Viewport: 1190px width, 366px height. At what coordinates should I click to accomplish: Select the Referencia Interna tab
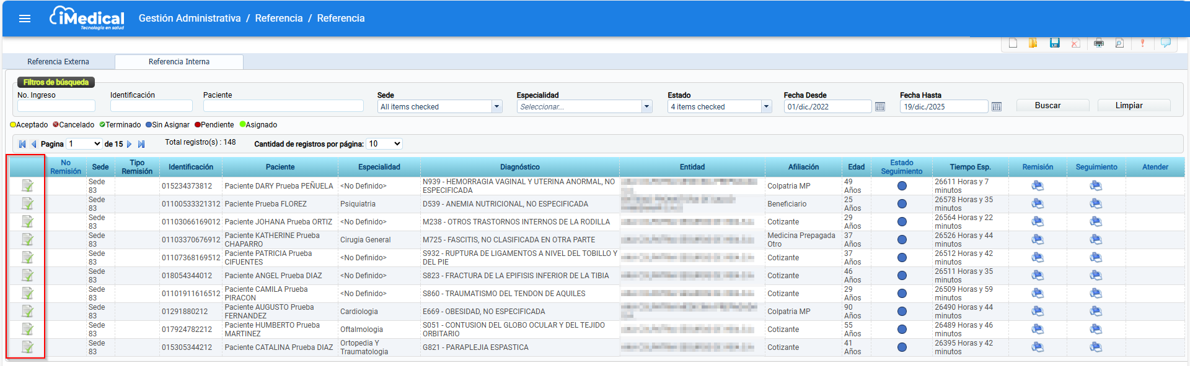tap(179, 61)
